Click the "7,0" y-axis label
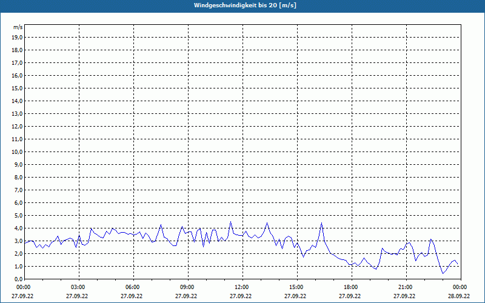Image resolution: width=485 pixels, height=303 pixels. tap(19, 190)
